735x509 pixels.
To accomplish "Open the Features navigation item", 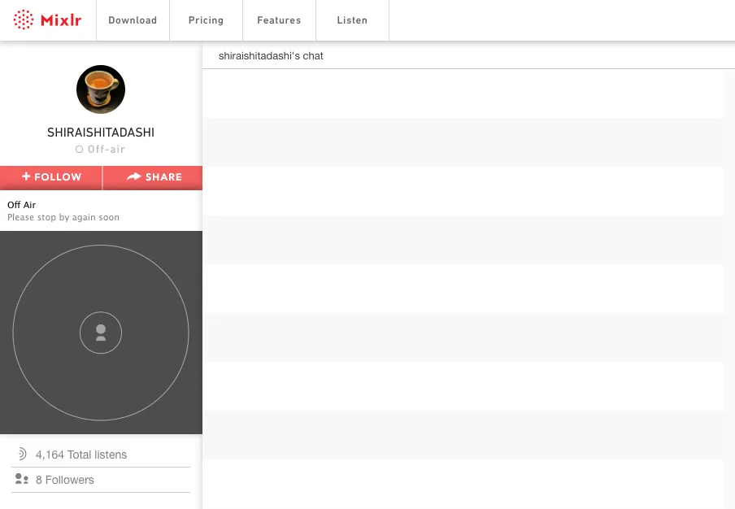I will 279,20.
